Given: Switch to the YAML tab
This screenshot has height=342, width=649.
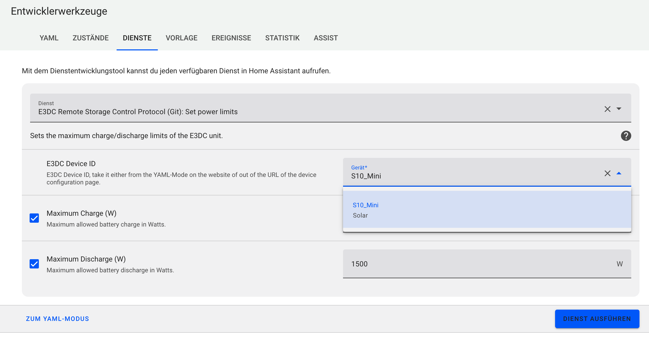Looking at the screenshot, I should (49, 38).
